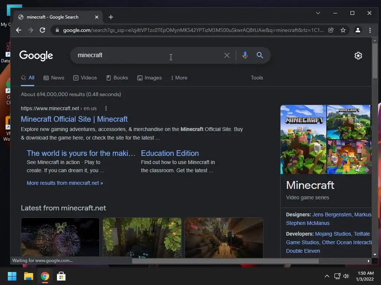Image resolution: width=381 pixels, height=285 pixels.
Task: Open Chrome three-dot menu
Action: coord(370,30)
